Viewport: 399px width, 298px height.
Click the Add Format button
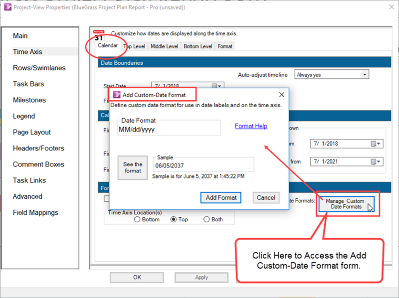(221, 197)
